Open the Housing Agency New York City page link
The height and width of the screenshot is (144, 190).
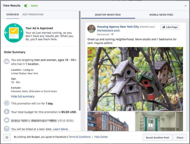(x=118, y=27)
